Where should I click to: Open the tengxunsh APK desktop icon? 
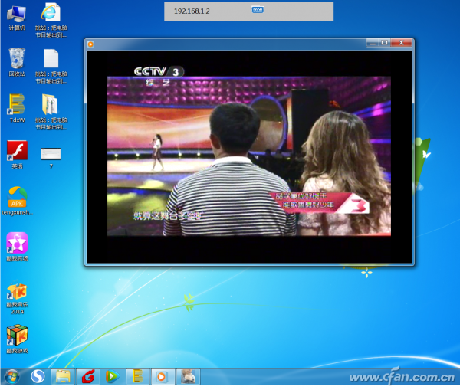[17, 201]
